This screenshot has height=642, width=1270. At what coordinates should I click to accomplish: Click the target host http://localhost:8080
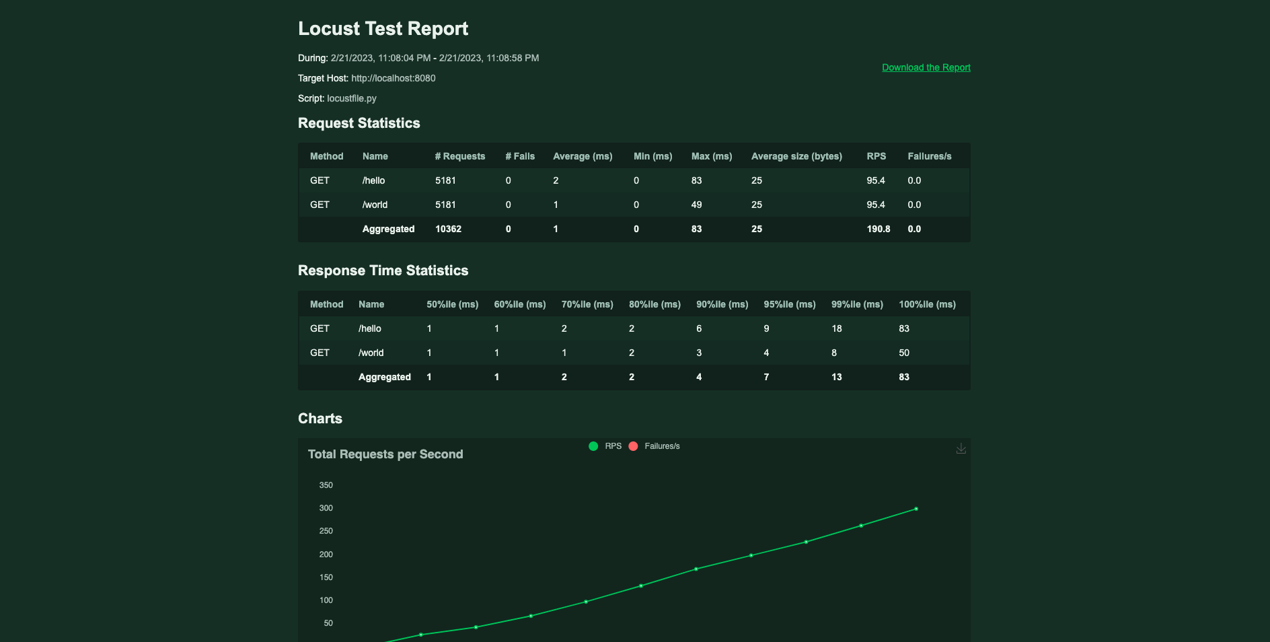pos(393,78)
